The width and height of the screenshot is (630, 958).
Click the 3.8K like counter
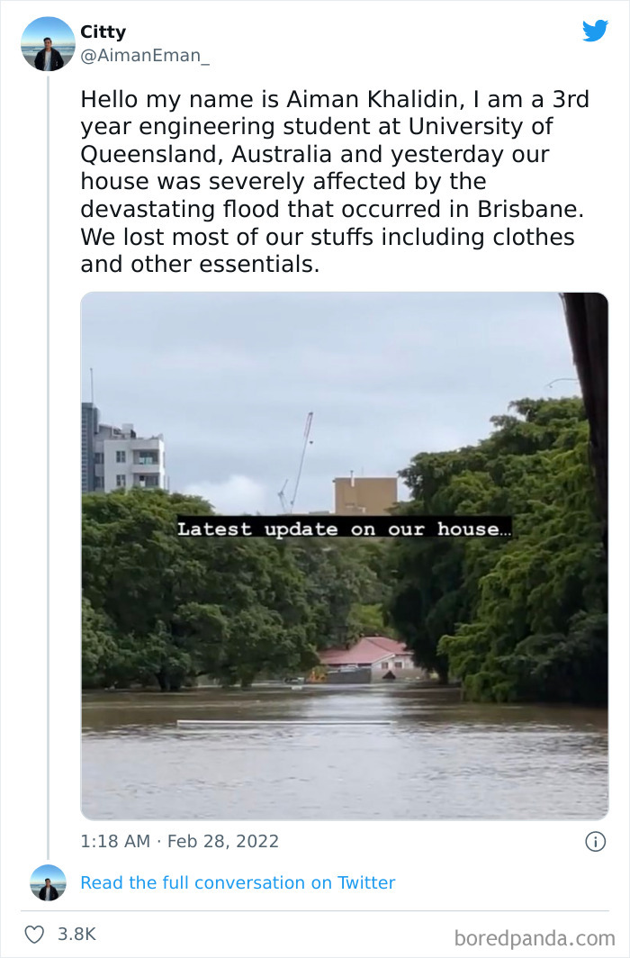75,935
